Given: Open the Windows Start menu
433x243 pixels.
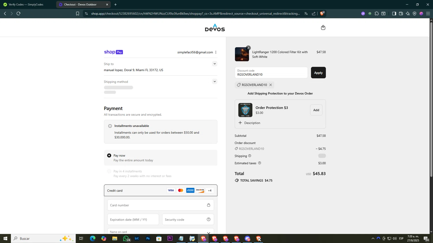Looking at the screenshot, I should tap(5, 238).
